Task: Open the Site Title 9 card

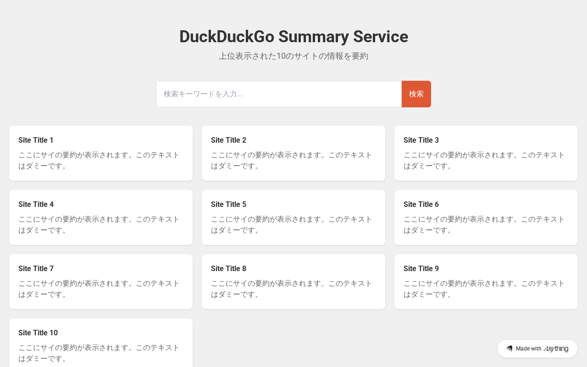Action: (x=486, y=281)
